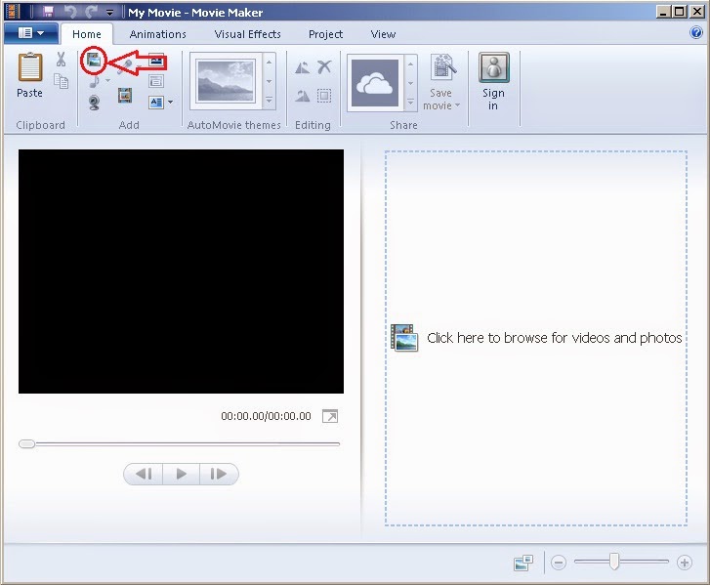Minimize the Movie Maker window

[663, 12]
